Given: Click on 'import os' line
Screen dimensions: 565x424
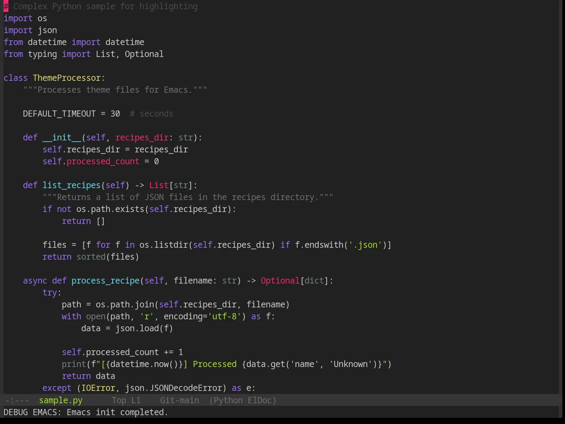Looking at the screenshot, I should pos(25,19).
